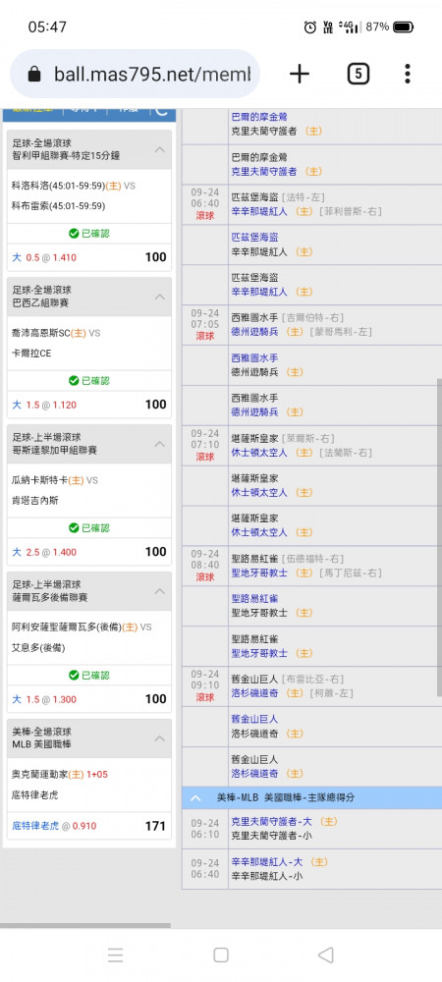Screen dimensions: 442x982
Task: Tap green check icon on 智利甲組聯賽 bet
Action: point(74,234)
